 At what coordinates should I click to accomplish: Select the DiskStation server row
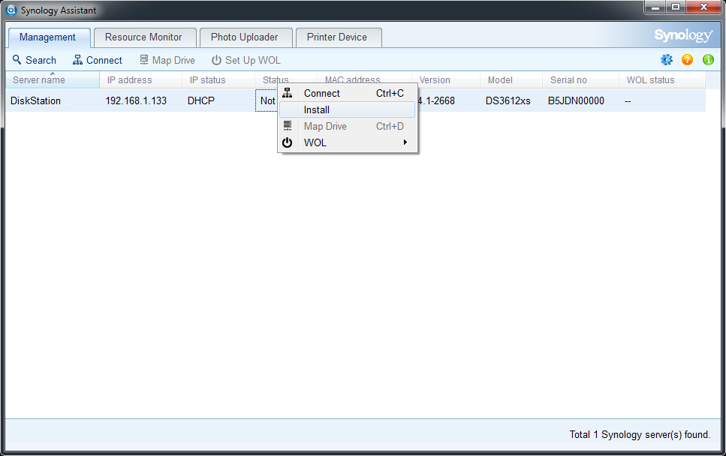35,101
